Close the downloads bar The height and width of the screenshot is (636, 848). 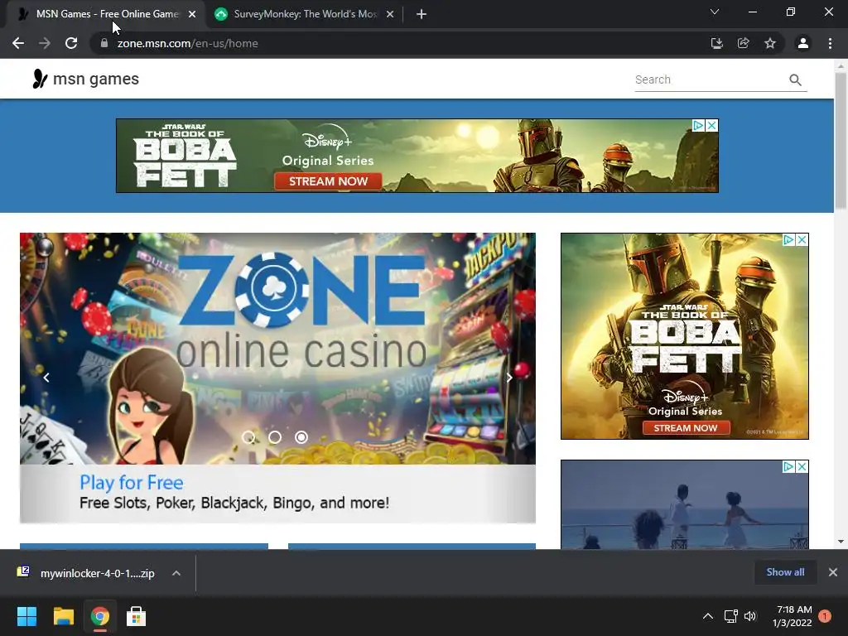pos(833,572)
